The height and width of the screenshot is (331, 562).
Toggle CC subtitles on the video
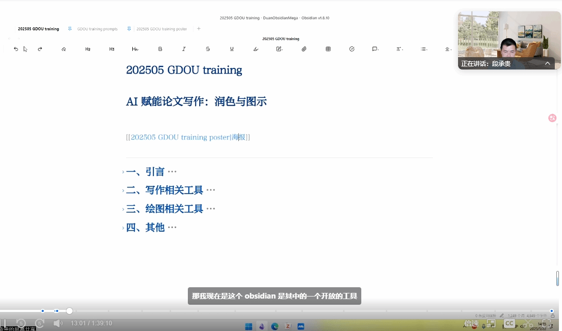tap(510, 323)
